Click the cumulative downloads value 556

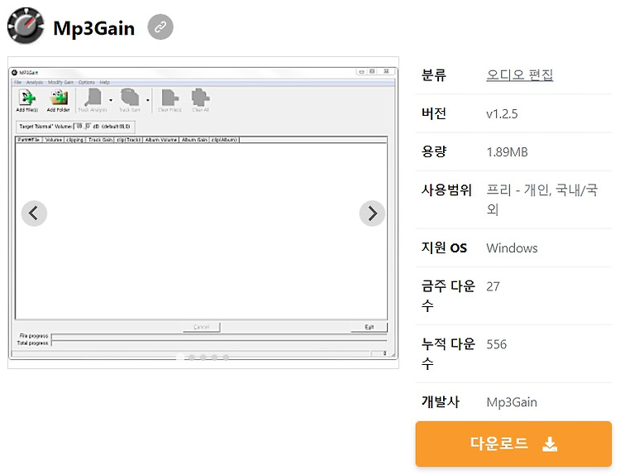pos(496,344)
